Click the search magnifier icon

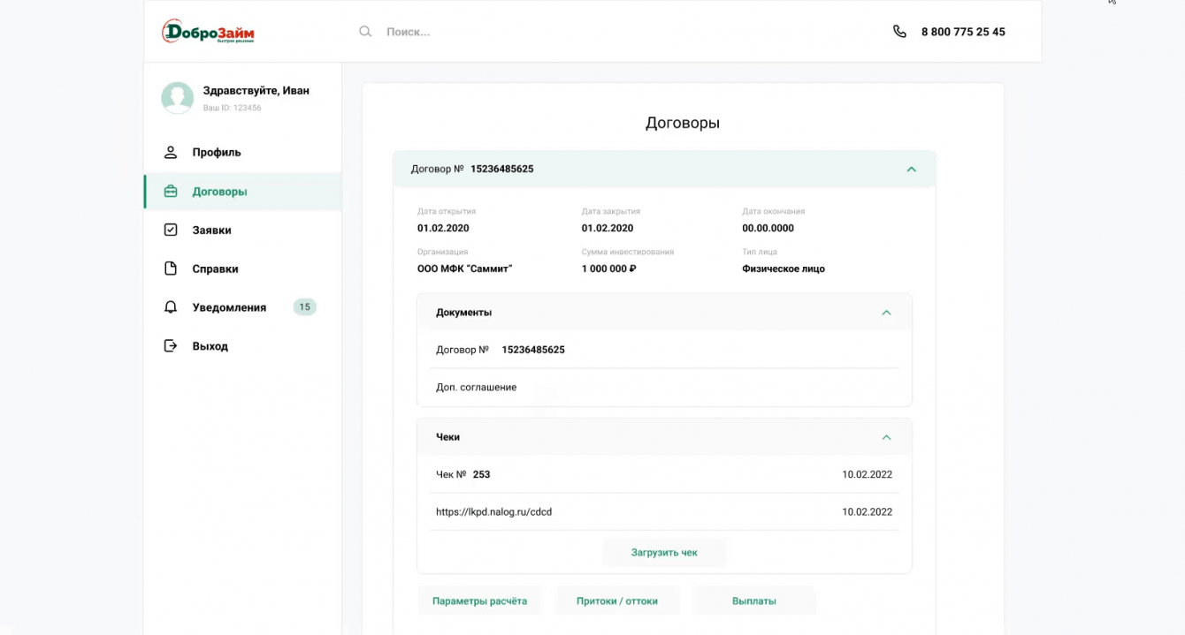(365, 32)
